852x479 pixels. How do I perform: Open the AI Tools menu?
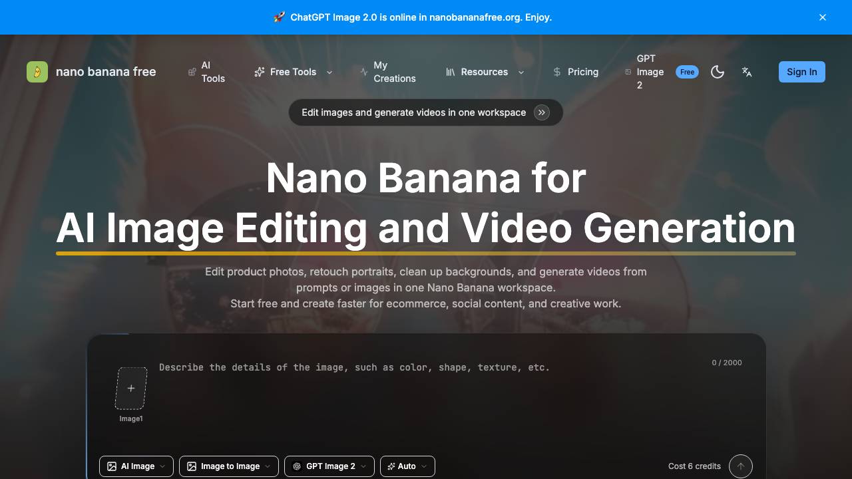[207, 72]
